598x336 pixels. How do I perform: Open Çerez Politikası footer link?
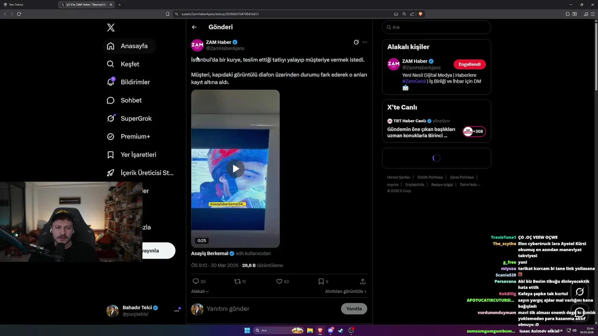462,177
